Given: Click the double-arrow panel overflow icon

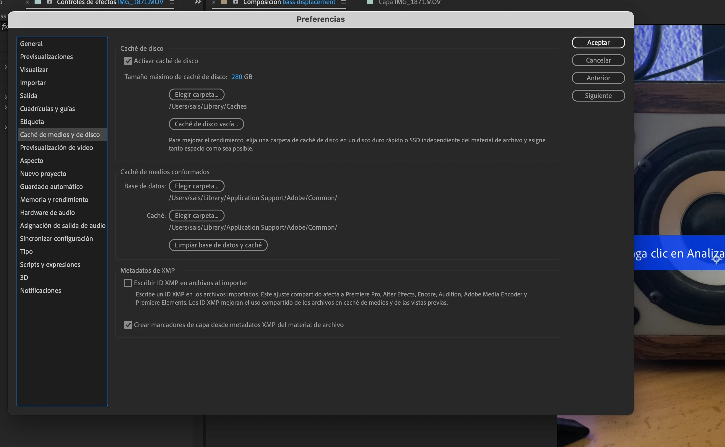Looking at the screenshot, I should [198, 2].
